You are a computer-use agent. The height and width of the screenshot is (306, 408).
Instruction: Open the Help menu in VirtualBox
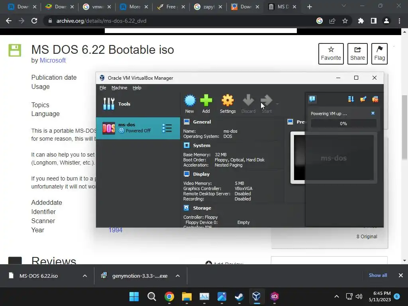click(x=137, y=88)
